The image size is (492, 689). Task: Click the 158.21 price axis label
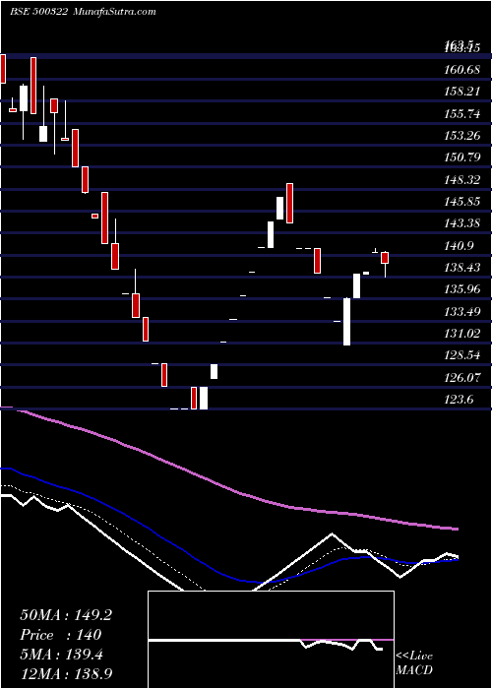462,92
